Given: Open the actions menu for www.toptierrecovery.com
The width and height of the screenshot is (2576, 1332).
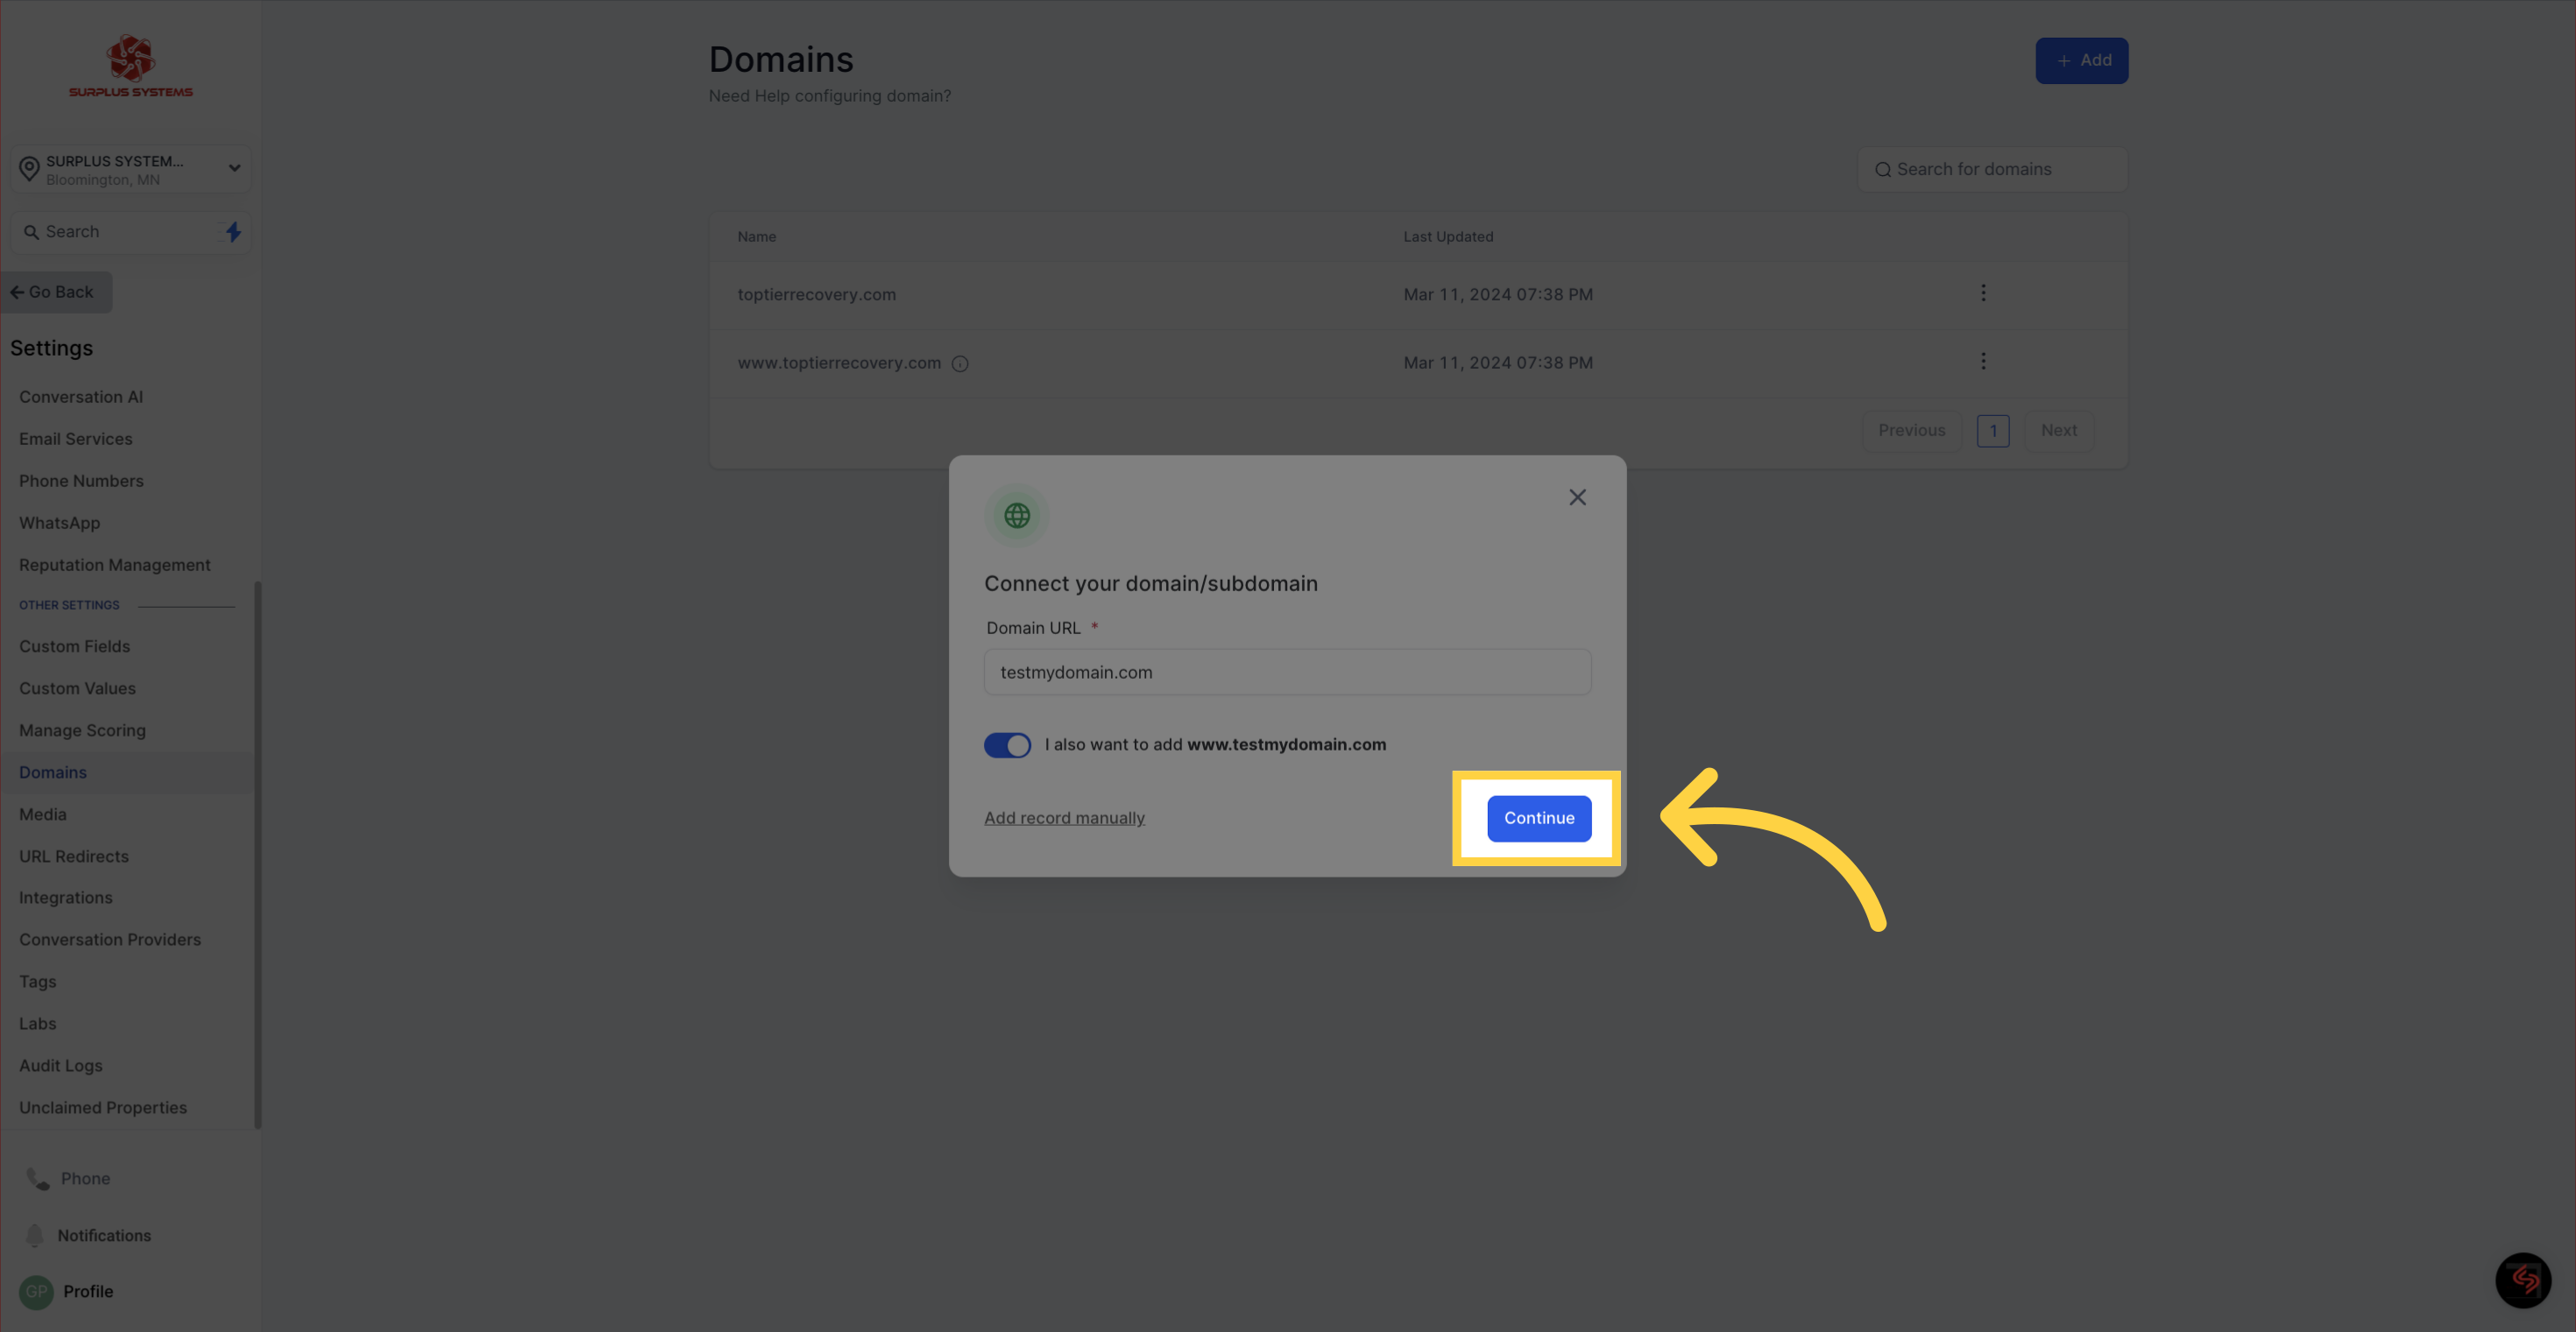Looking at the screenshot, I should pyautogui.click(x=1983, y=361).
